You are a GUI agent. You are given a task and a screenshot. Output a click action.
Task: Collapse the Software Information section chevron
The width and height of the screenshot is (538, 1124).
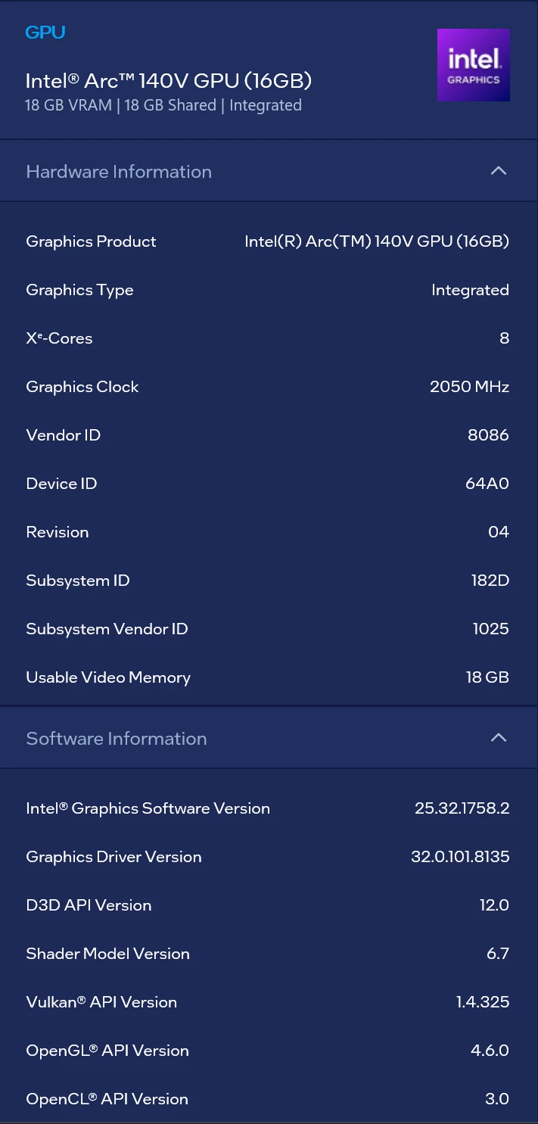click(498, 738)
